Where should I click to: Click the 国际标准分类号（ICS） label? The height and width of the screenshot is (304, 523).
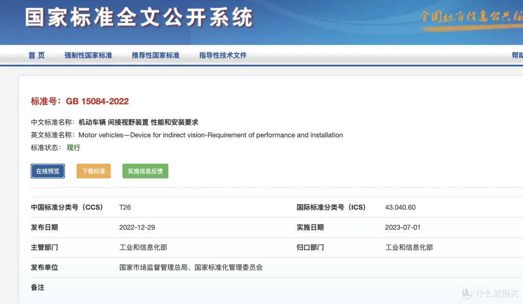pos(331,208)
